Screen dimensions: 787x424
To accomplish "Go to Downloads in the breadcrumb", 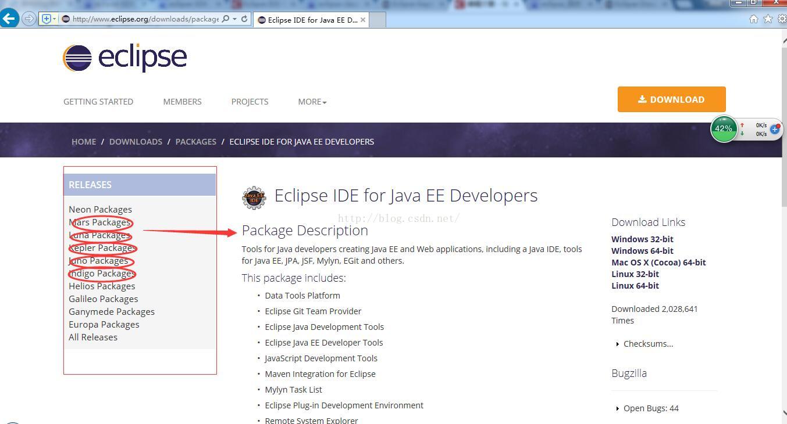I will pos(136,141).
